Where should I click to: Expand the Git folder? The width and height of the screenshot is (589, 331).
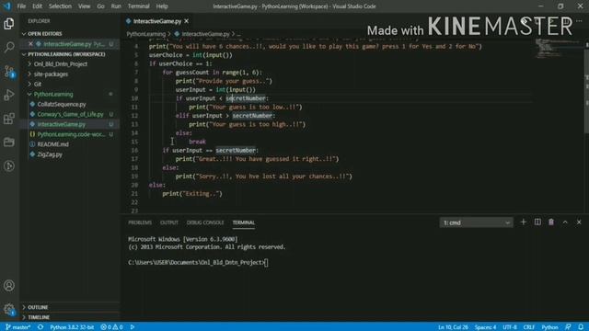click(38, 84)
